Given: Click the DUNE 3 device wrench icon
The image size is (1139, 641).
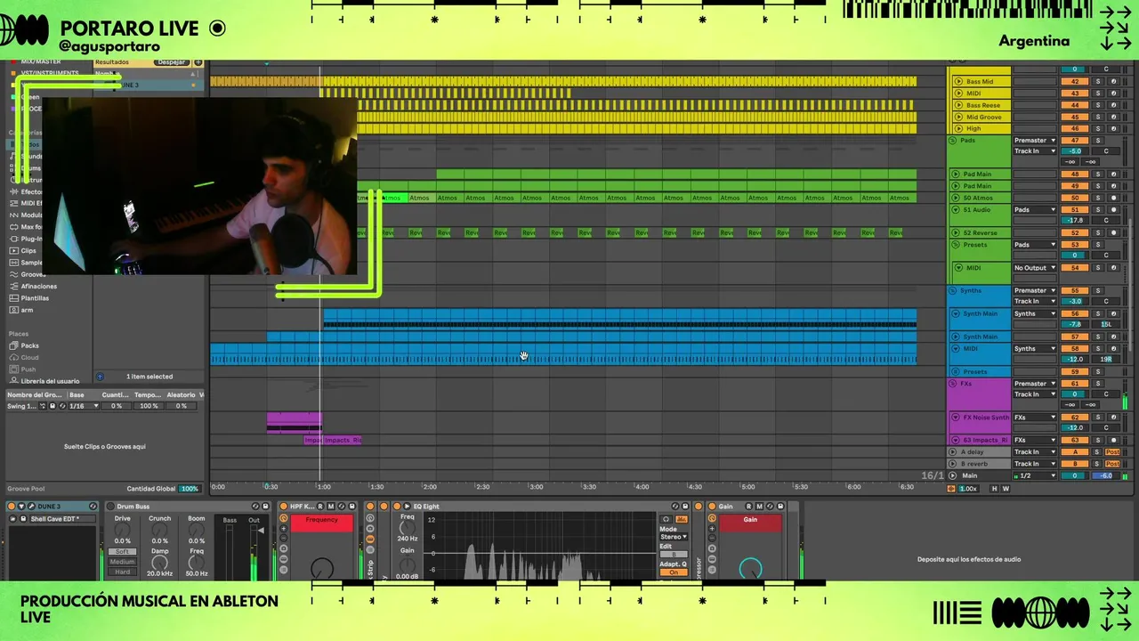Looking at the screenshot, I should point(31,507).
